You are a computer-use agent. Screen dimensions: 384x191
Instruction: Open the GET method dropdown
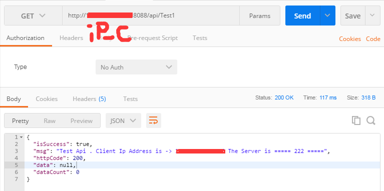[x=34, y=15]
